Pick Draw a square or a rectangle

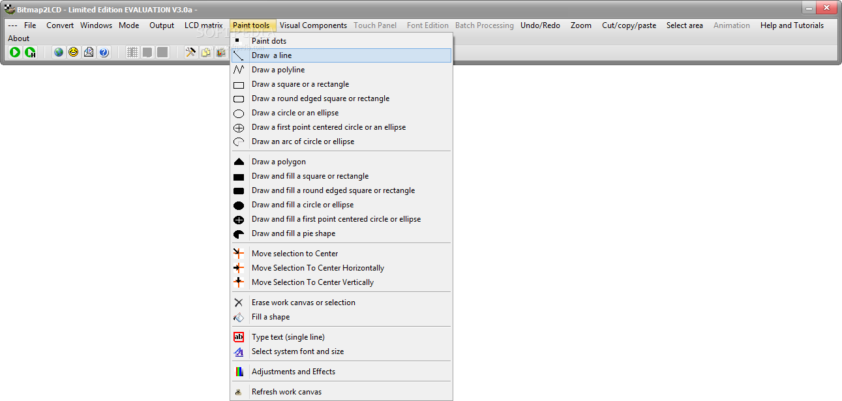(x=341, y=84)
